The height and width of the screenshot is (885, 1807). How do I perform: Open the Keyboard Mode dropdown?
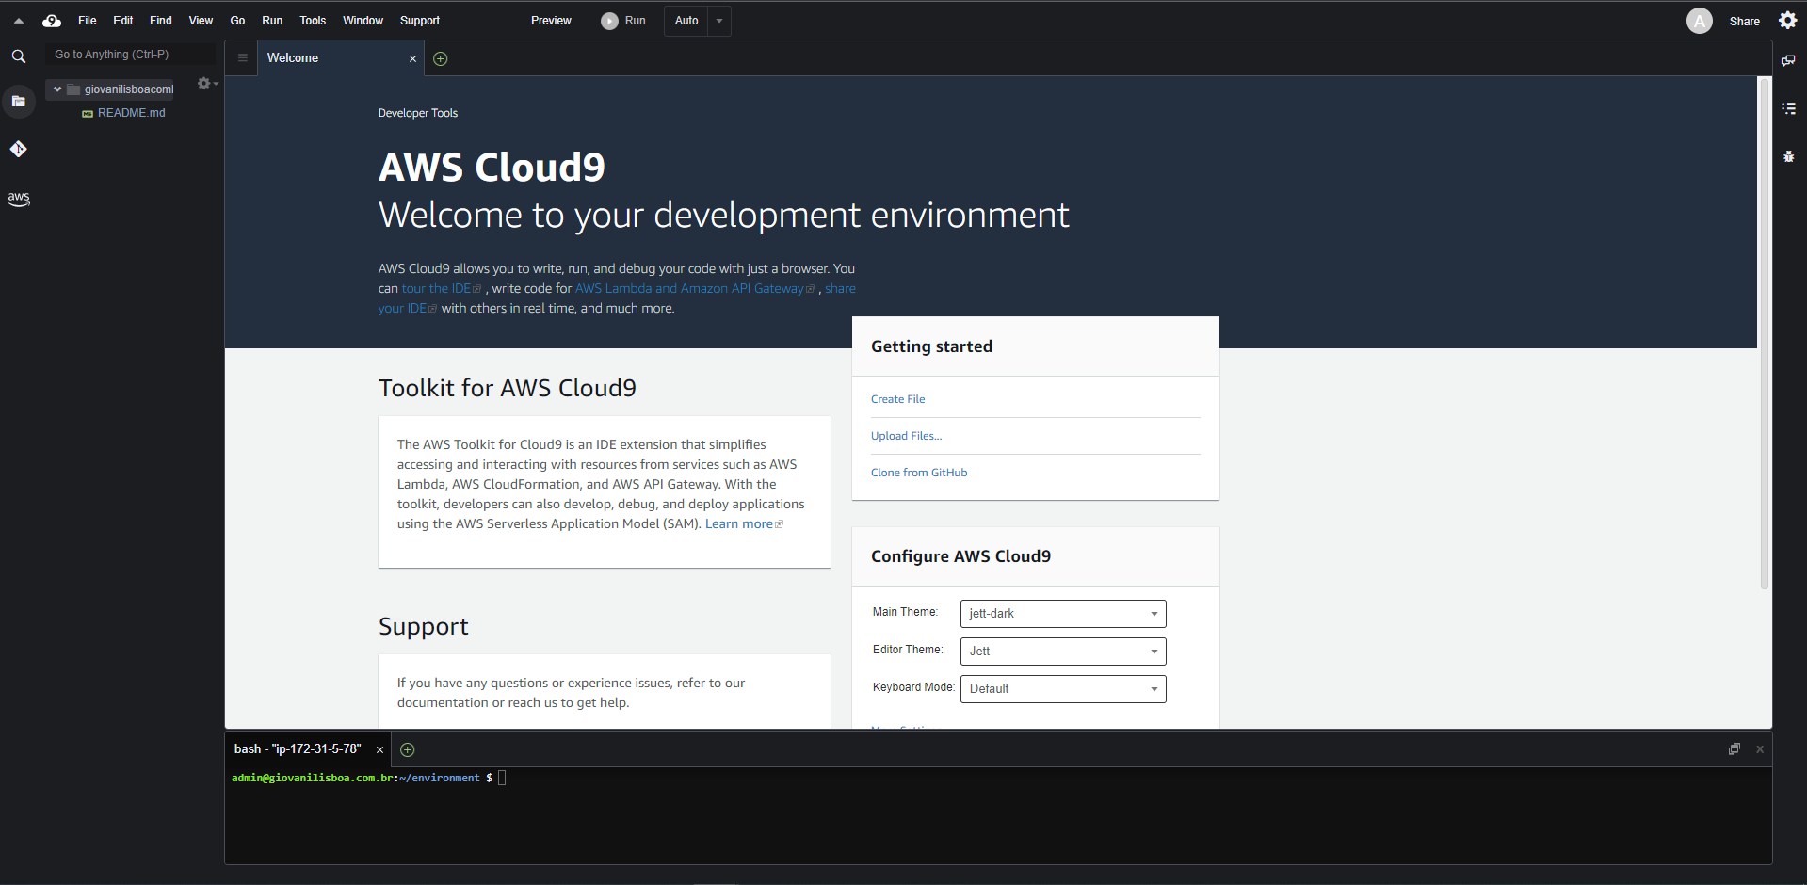1063,689
